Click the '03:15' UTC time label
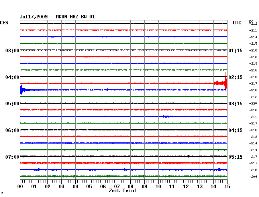Image resolution: width=259 pixels, height=197 pixels. click(235, 104)
